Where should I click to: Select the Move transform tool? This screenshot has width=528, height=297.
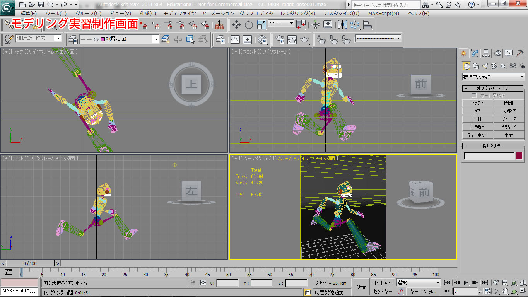pos(236,25)
